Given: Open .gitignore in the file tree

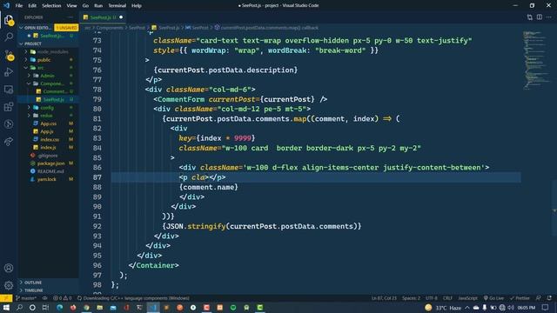Looking at the screenshot, I should click(49, 156).
